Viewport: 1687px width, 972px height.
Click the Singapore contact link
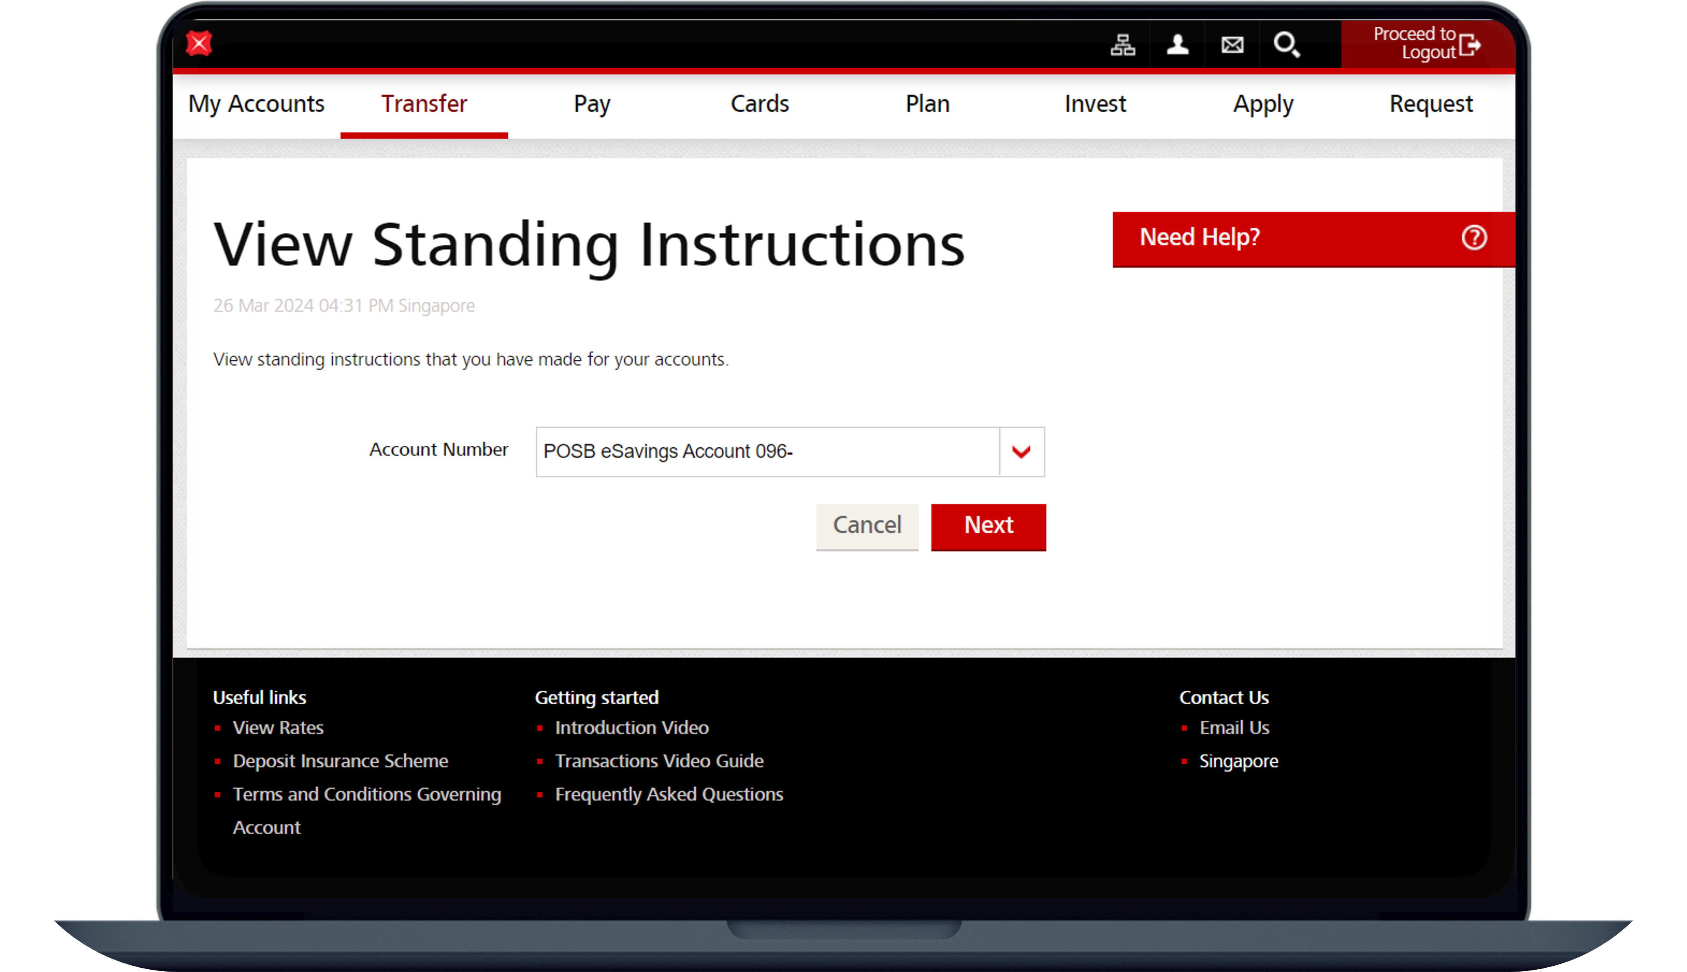(1239, 761)
